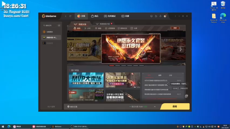Show next carousel banner

[x=181, y=49]
